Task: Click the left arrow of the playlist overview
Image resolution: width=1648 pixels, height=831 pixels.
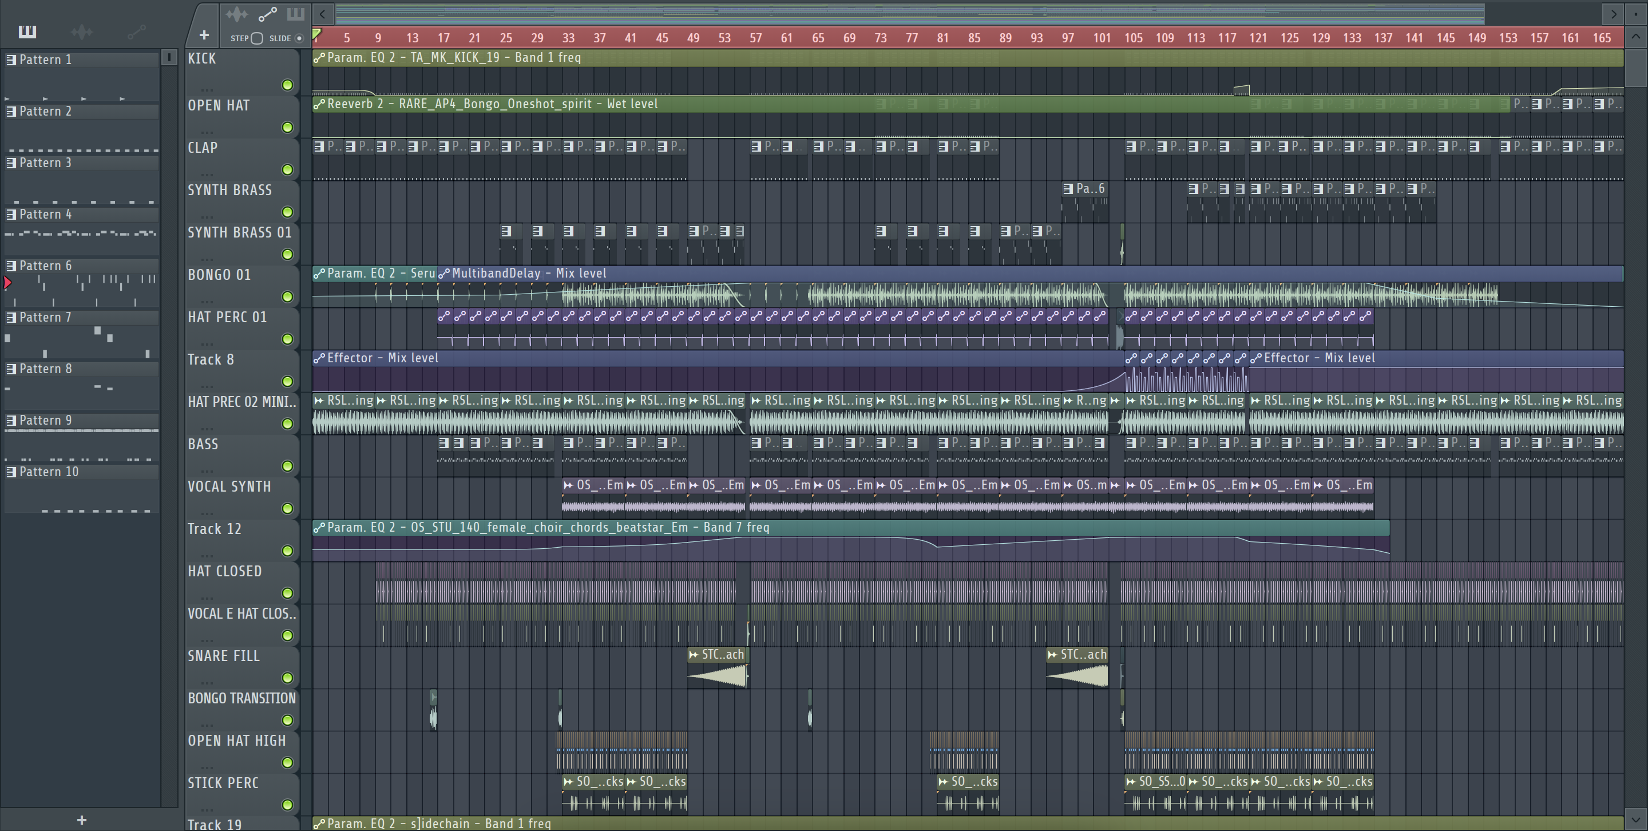Action: point(323,13)
